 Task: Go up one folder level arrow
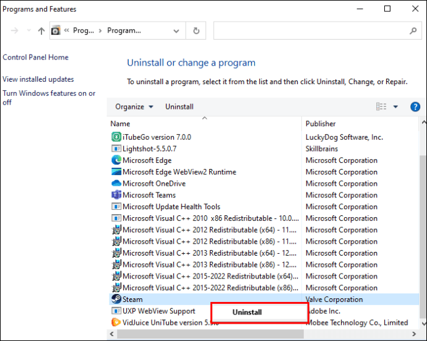point(41,30)
